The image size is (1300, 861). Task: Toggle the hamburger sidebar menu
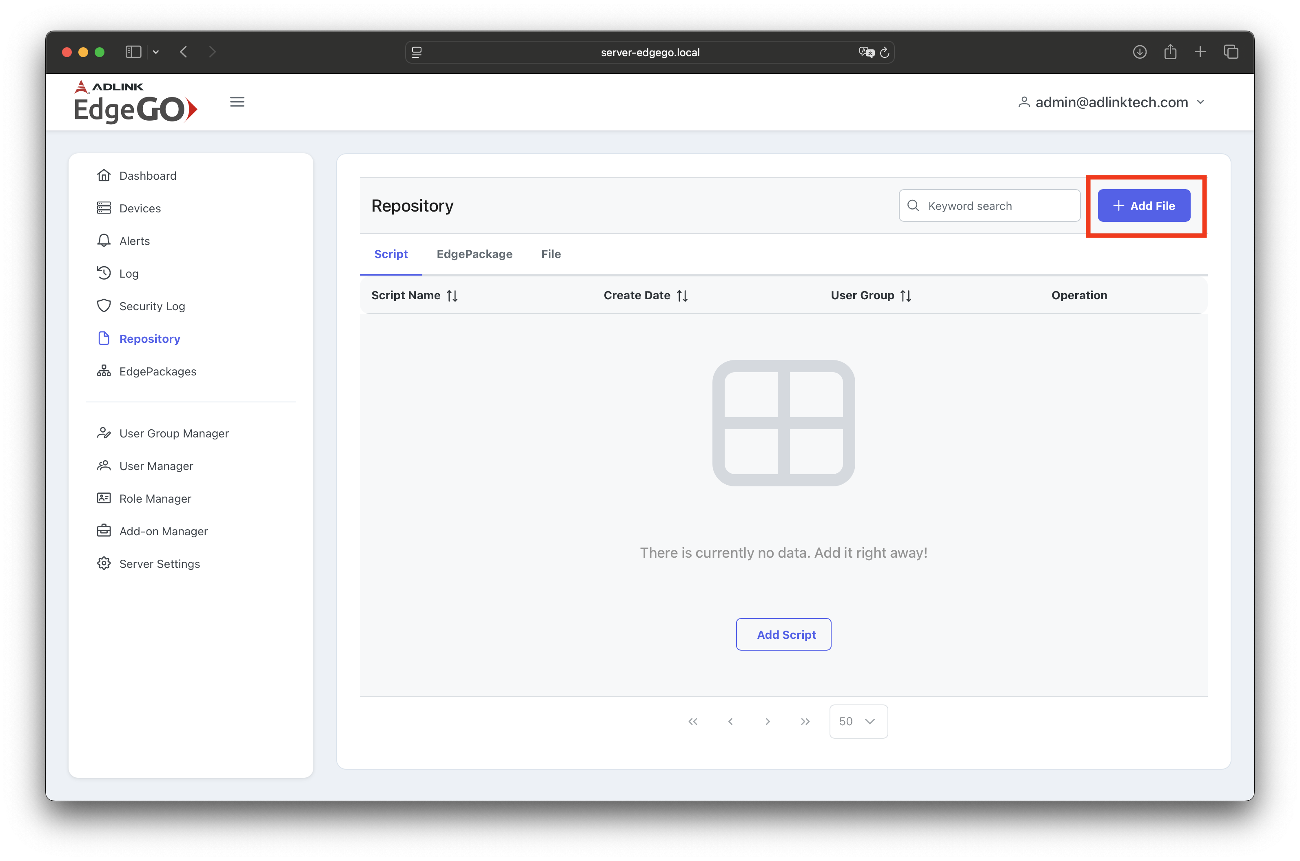click(237, 102)
